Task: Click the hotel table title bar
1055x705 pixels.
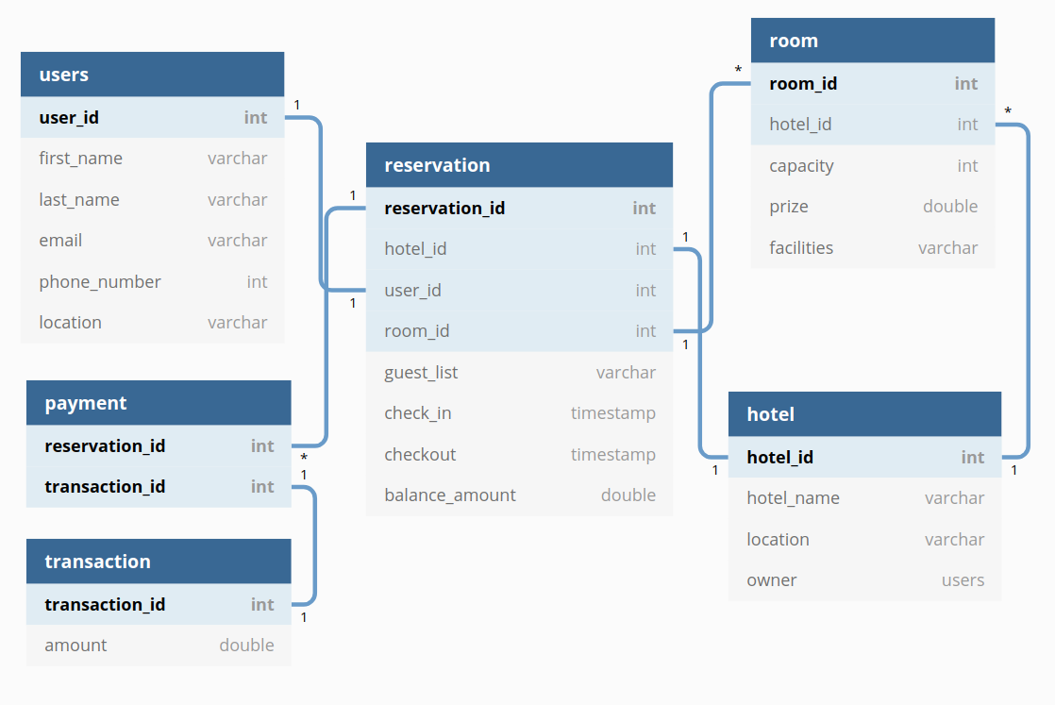Action: 864,413
